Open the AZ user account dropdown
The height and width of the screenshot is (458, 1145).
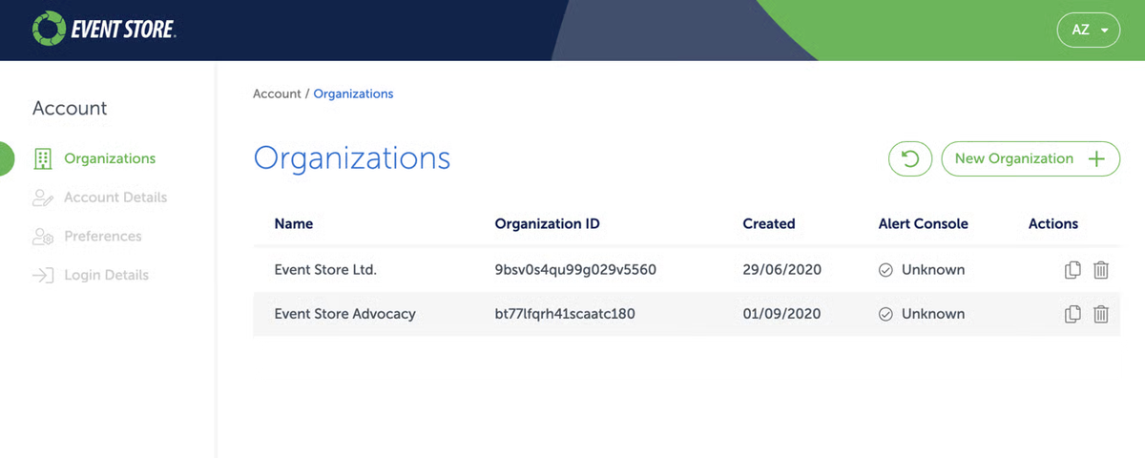pos(1088,30)
